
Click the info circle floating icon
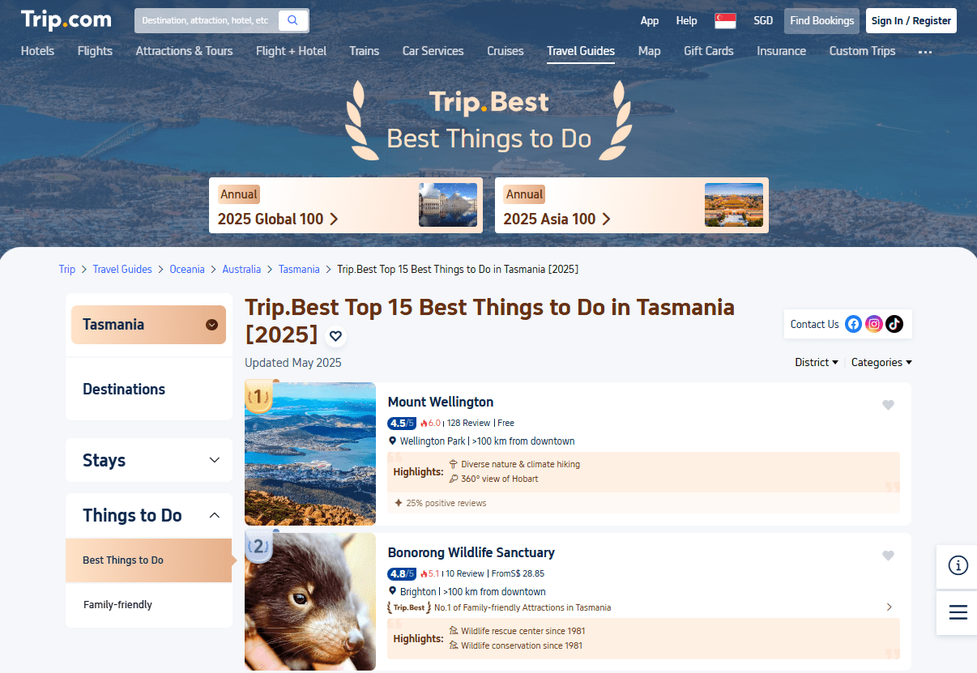click(x=958, y=566)
